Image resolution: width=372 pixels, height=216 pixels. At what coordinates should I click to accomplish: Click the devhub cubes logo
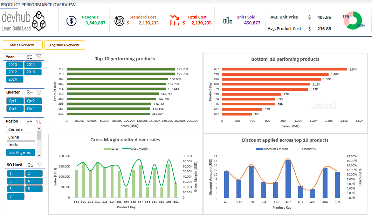(39, 21)
